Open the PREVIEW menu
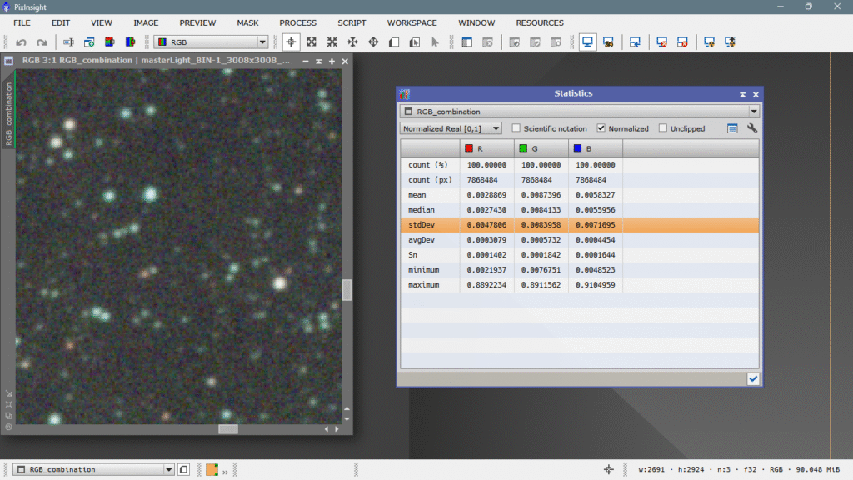This screenshot has height=480, width=853. click(x=197, y=22)
